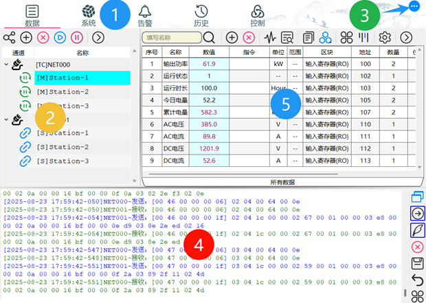The width and height of the screenshot is (426, 303).
Task: Click the green sync icon beside [M]Station-2
Action: pos(25,92)
